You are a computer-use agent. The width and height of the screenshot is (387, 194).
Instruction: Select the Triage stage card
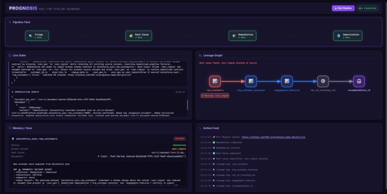click(x=37, y=36)
